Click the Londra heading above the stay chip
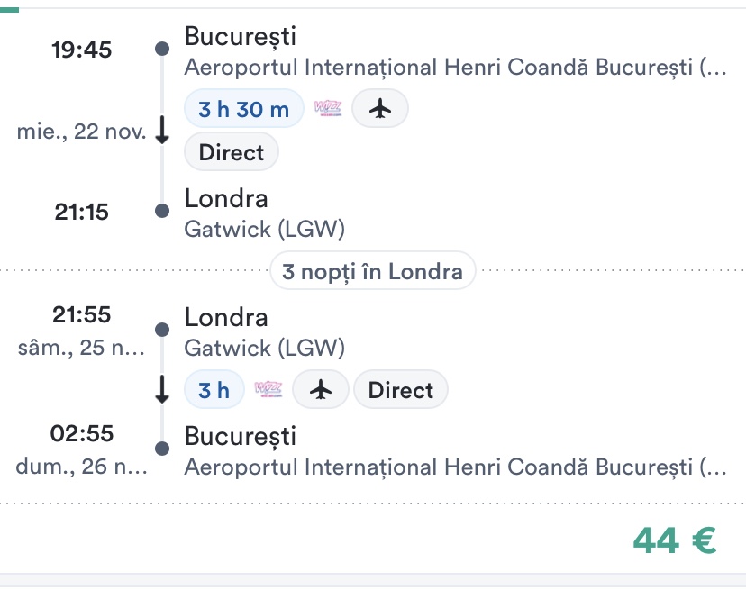746x590 pixels. point(226,199)
